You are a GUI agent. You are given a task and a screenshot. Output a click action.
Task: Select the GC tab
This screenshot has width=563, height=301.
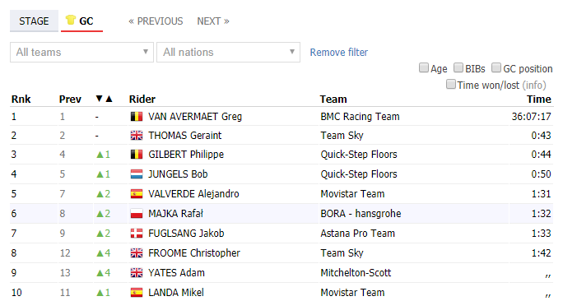pos(81,21)
